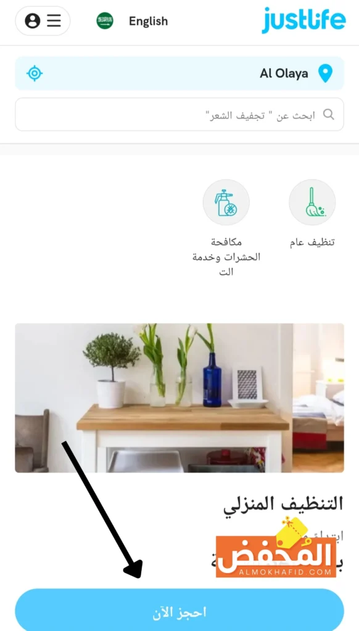Detect my current location with the target icon
Image resolution: width=359 pixels, height=631 pixels.
(x=35, y=73)
